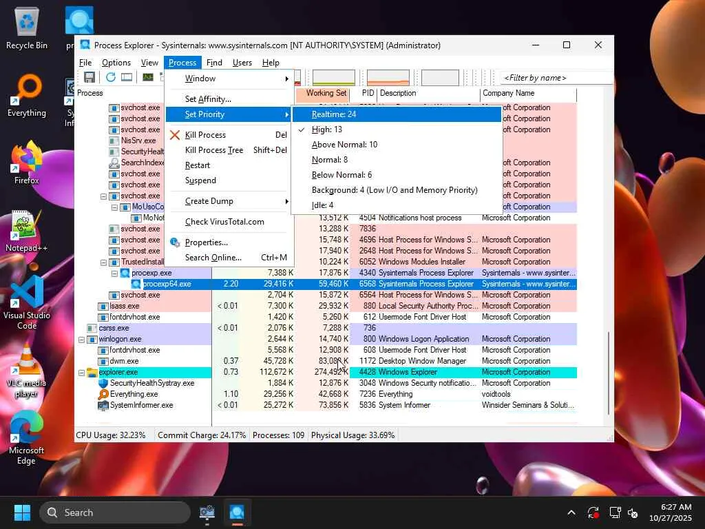This screenshot has height=529, width=705.
Task: Open the Find menu
Action: [x=214, y=63]
